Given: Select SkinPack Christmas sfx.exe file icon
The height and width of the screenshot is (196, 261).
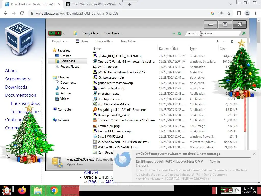Looking at the screenshot, I should [95, 120].
